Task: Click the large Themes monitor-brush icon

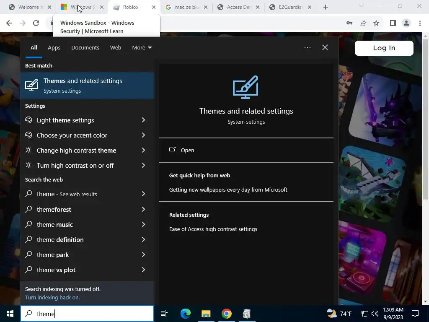Action: tap(246, 87)
